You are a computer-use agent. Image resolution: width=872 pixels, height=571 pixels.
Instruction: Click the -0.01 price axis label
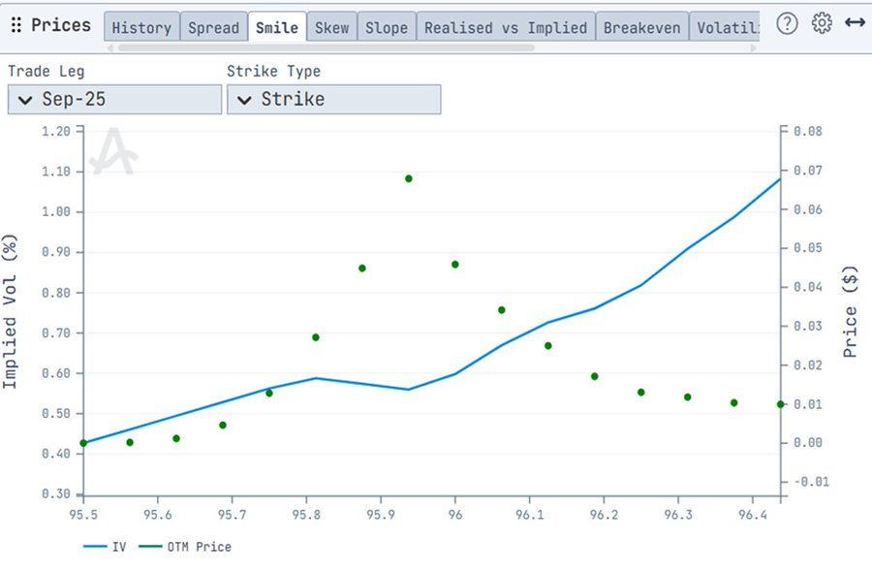click(811, 482)
